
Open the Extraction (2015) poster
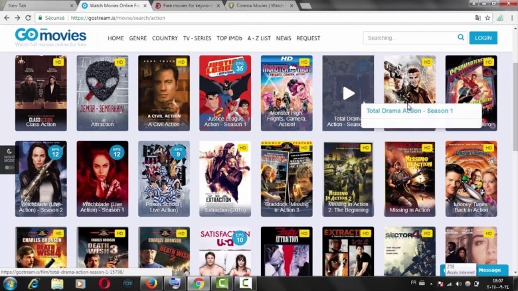pos(225,179)
